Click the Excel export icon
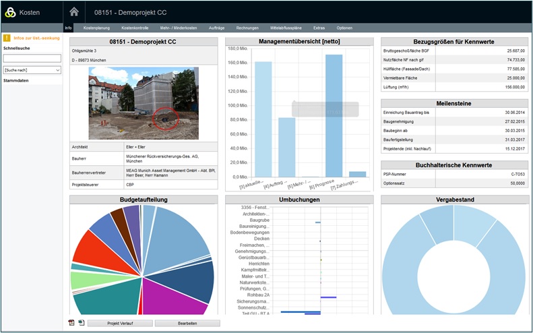The width and height of the screenshot is (533, 333). [82, 323]
